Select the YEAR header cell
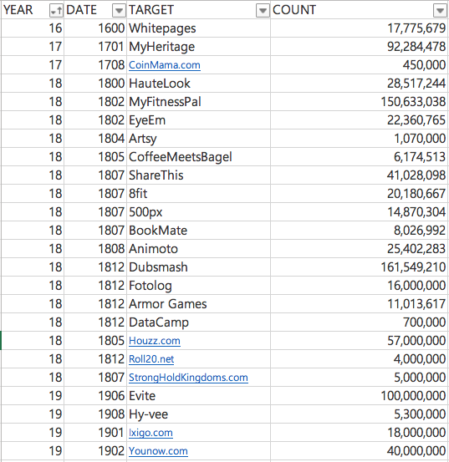The height and width of the screenshot is (462, 449). pos(33,10)
